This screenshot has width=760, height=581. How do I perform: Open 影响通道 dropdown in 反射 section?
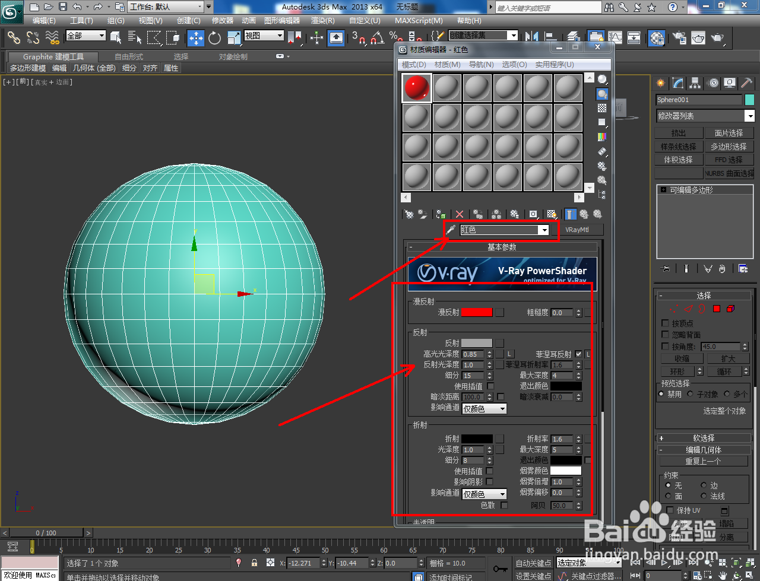[484, 408]
